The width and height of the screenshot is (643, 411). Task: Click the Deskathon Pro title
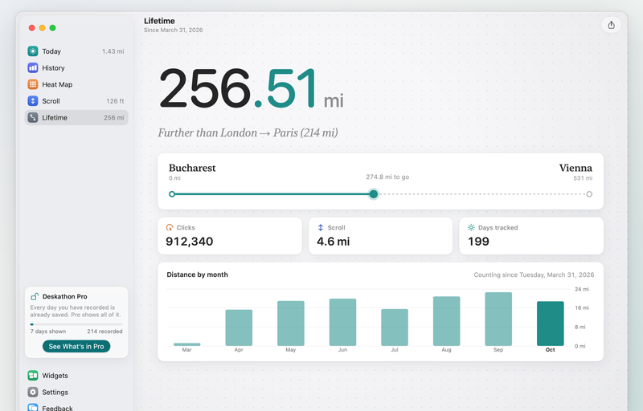tap(65, 296)
